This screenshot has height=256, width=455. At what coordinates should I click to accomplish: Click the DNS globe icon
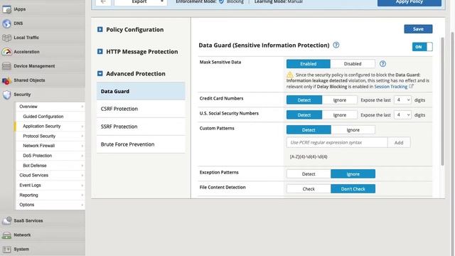tap(6, 23)
